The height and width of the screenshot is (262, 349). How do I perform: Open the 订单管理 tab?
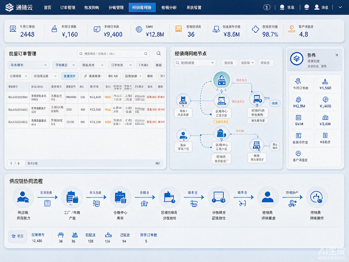coord(68,8)
